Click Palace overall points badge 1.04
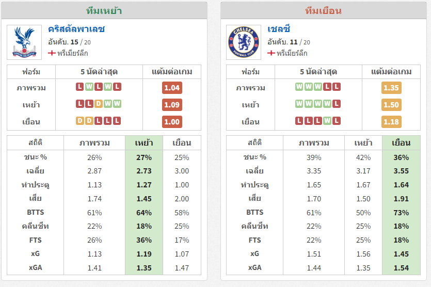Image resolution: width=431 pixels, height=287 pixels. coord(172,88)
